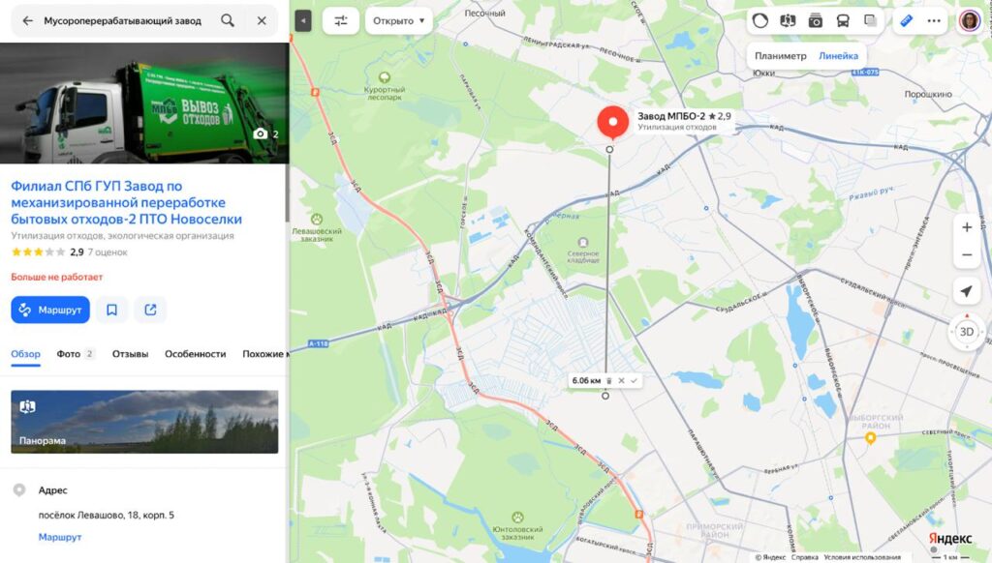Toggle street panoramas layer icon
This screenshot has width=992, height=563.
[788, 21]
